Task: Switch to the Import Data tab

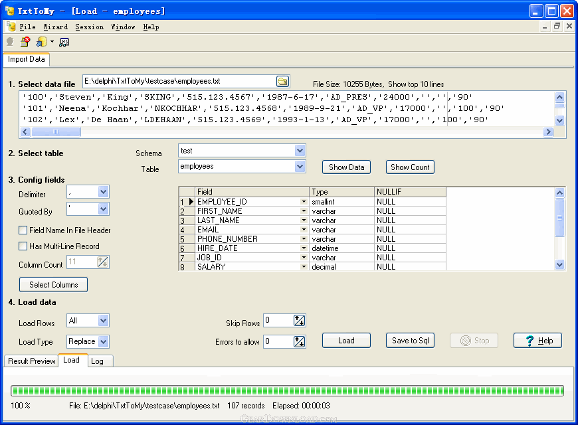Action: pyautogui.click(x=26, y=59)
